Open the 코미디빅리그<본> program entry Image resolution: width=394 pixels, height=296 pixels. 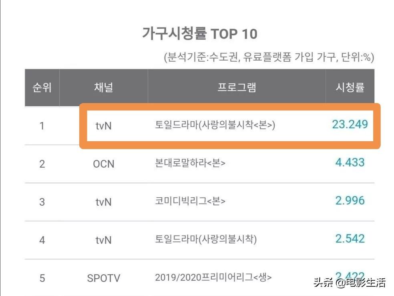click(x=190, y=201)
